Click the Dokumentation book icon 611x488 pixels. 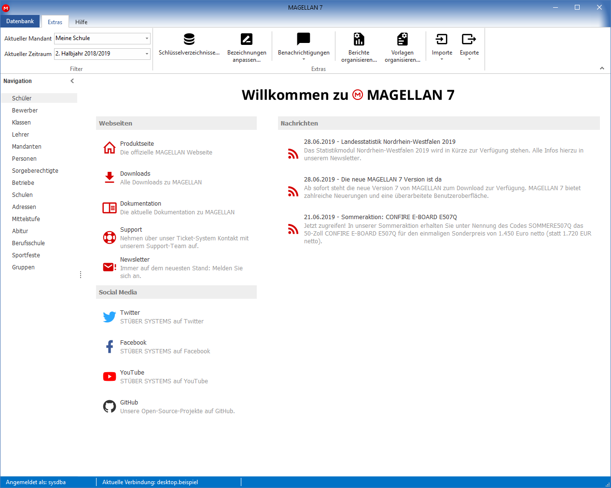point(110,208)
